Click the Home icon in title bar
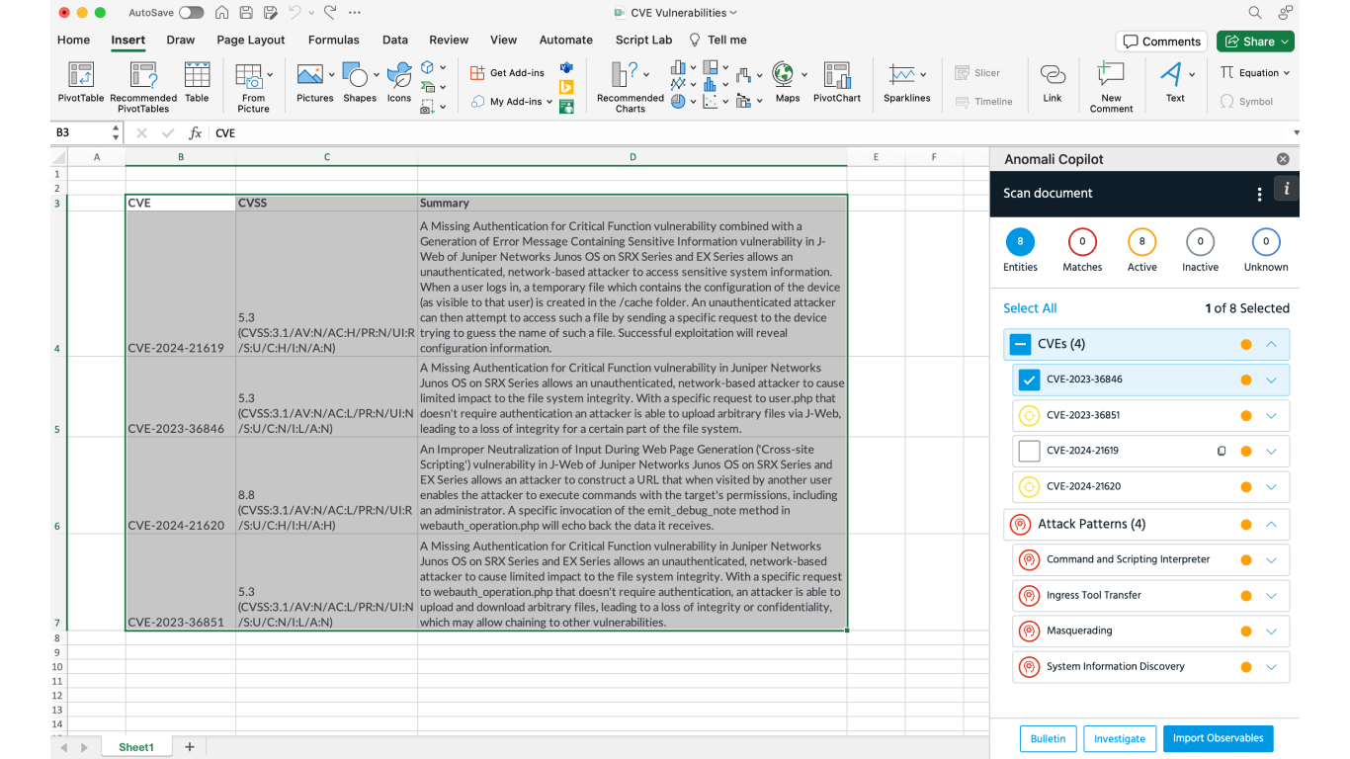The height and width of the screenshot is (759, 1350). [221, 13]
